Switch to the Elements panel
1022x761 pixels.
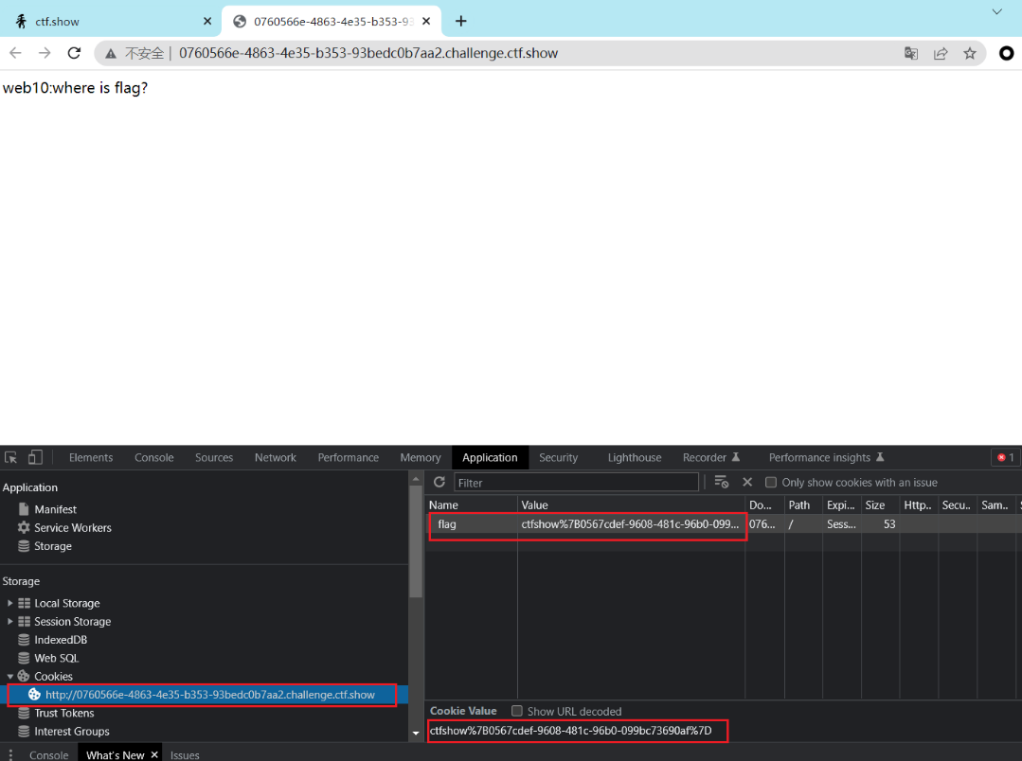(91, 457)
